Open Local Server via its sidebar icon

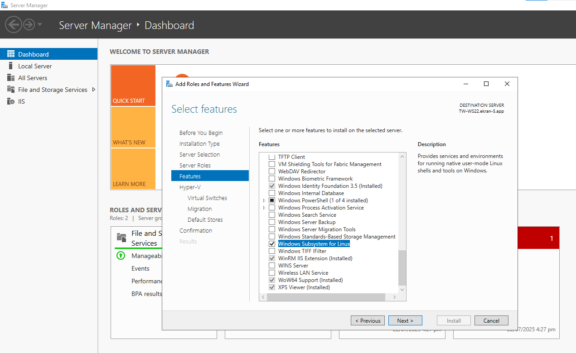11,66
